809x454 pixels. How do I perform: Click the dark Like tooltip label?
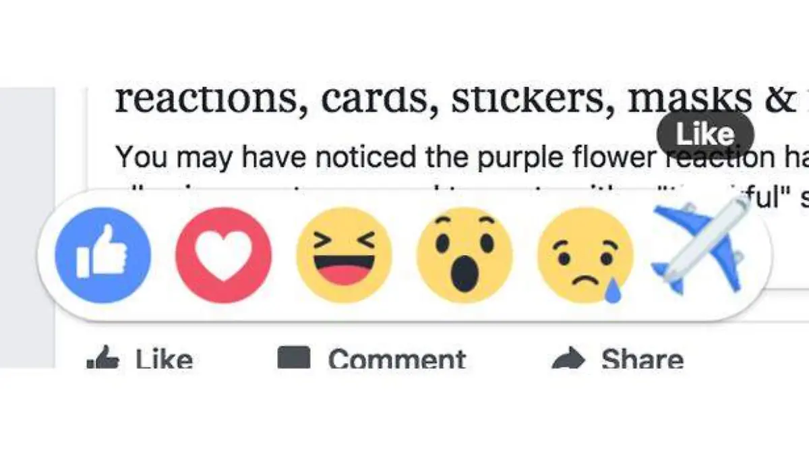704,134
